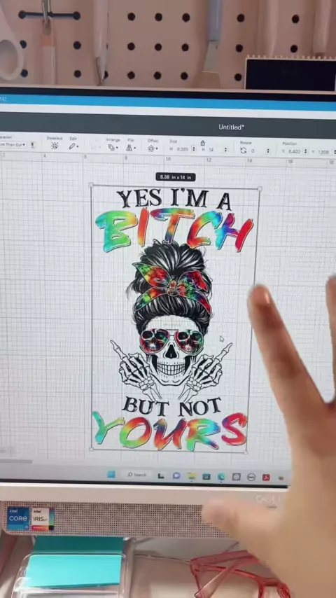Click the Deselect icon in toolbar

(55, 146)
